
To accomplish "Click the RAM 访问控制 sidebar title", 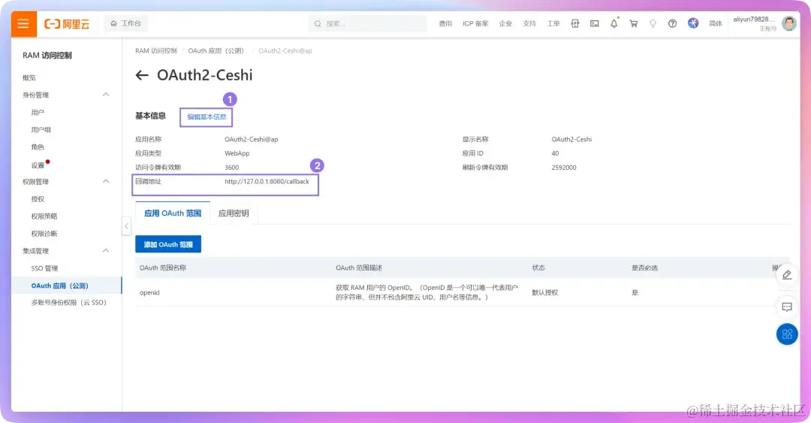I will (x=47, y=56).
